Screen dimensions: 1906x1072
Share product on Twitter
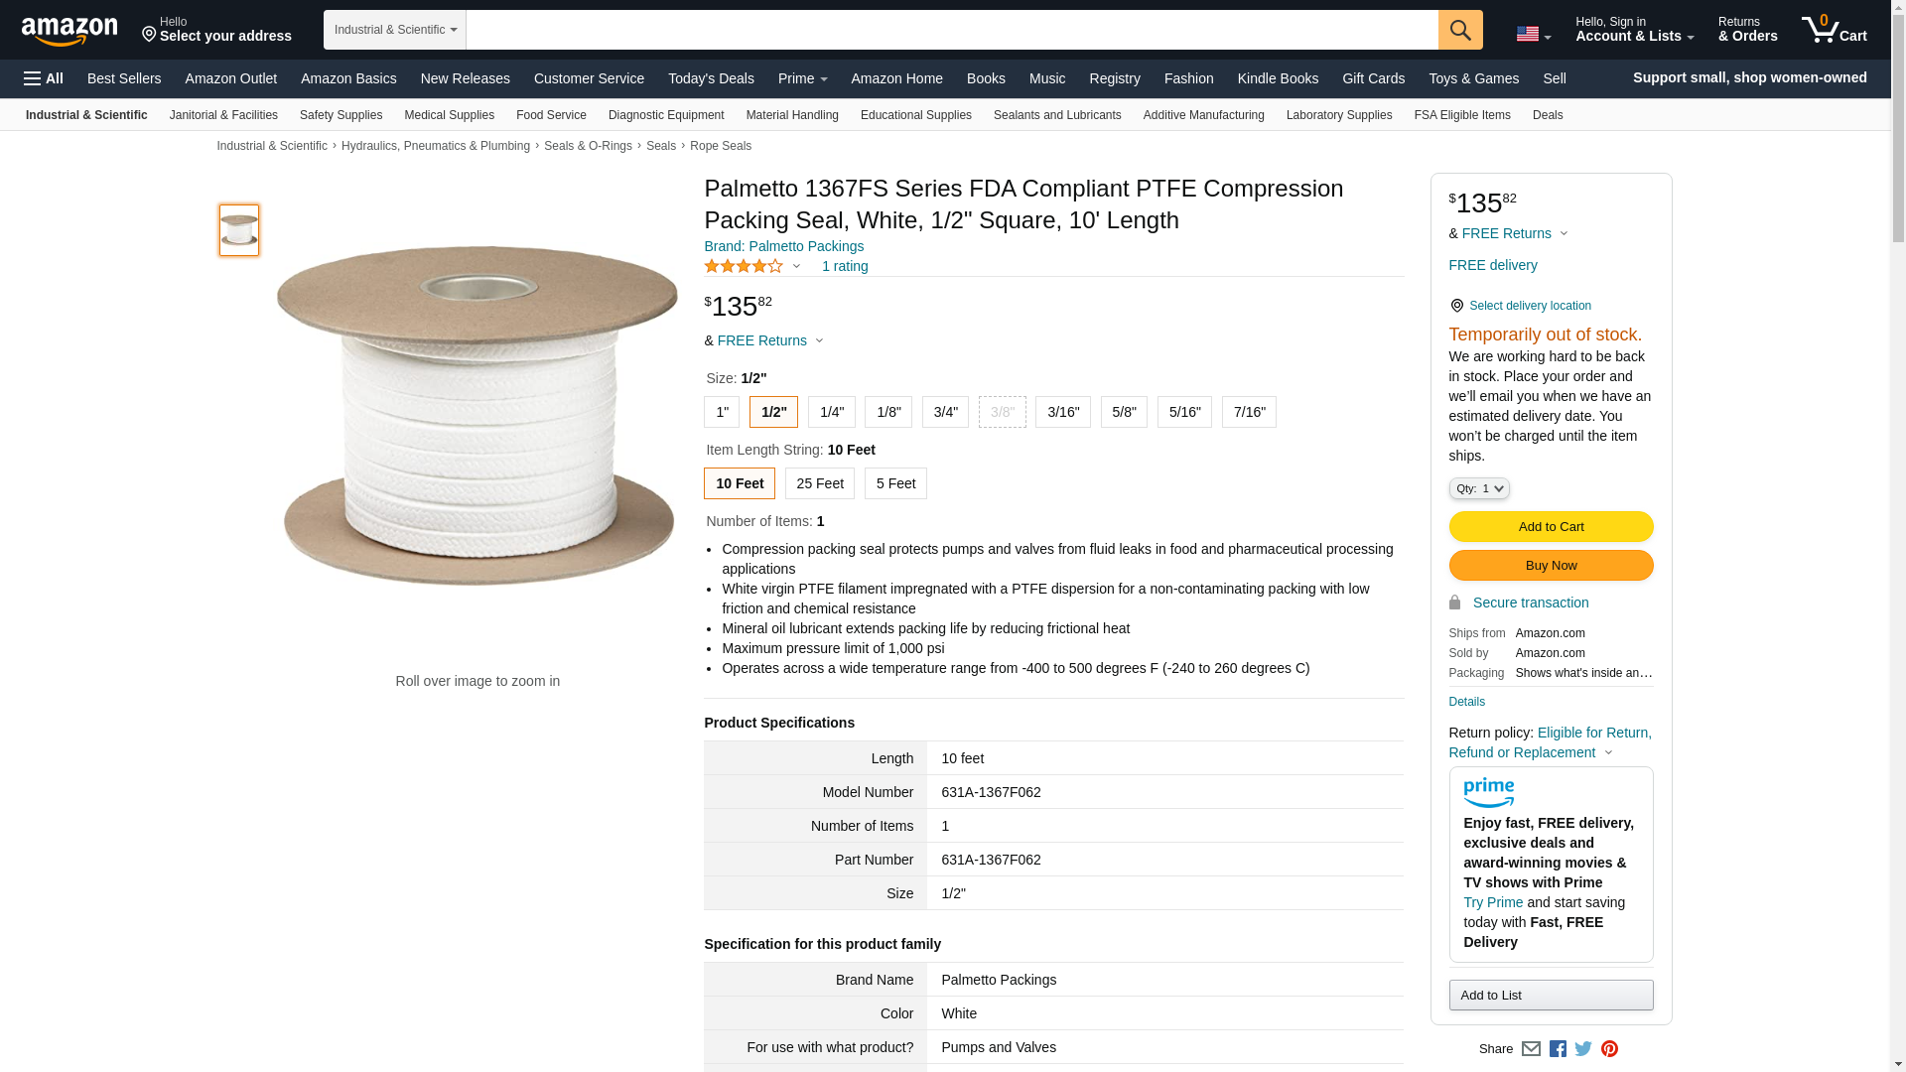(x=1583, y=1049)
